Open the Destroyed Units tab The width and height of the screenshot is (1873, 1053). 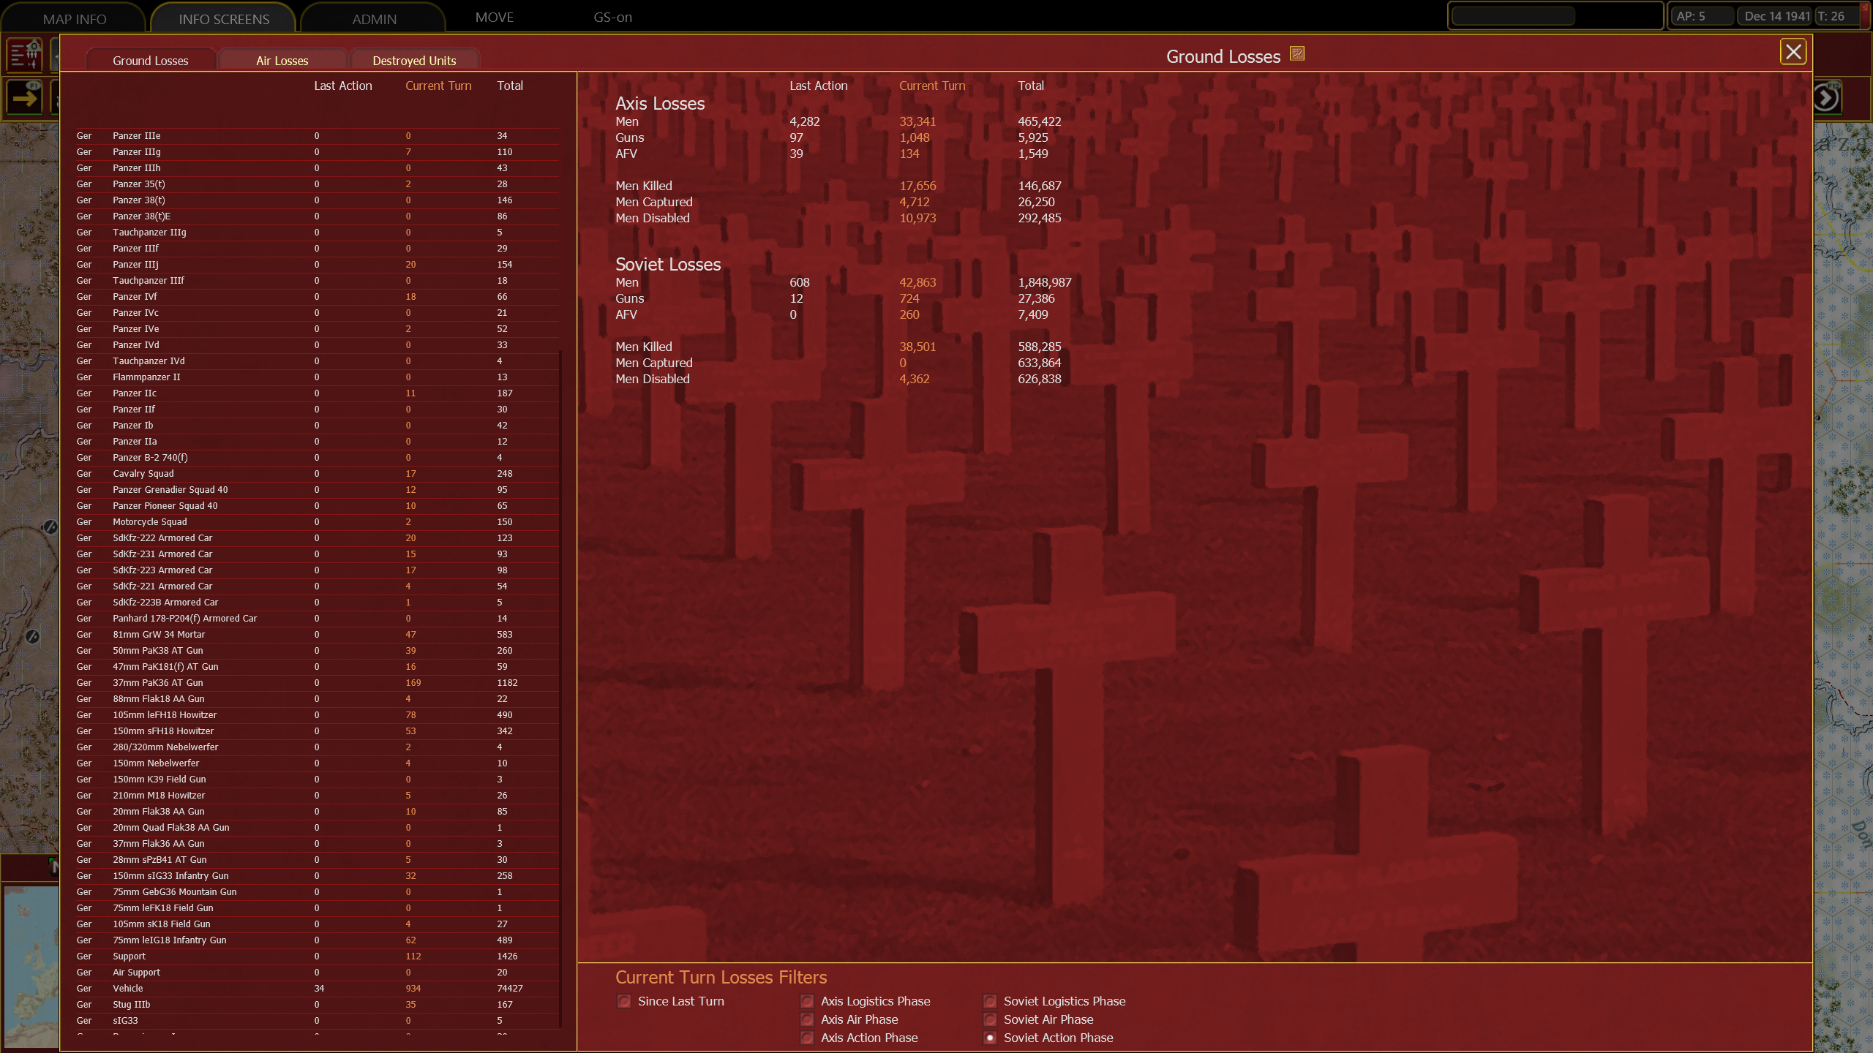tap(414, 61)
